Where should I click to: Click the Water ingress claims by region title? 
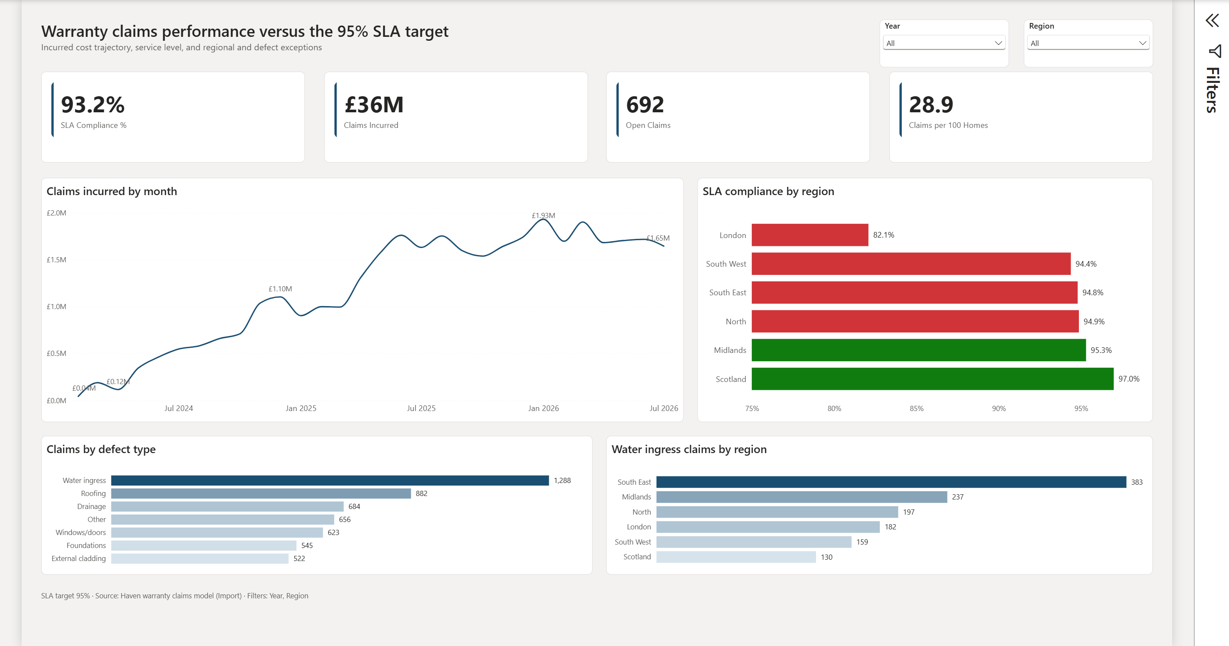tap(689, 449)
